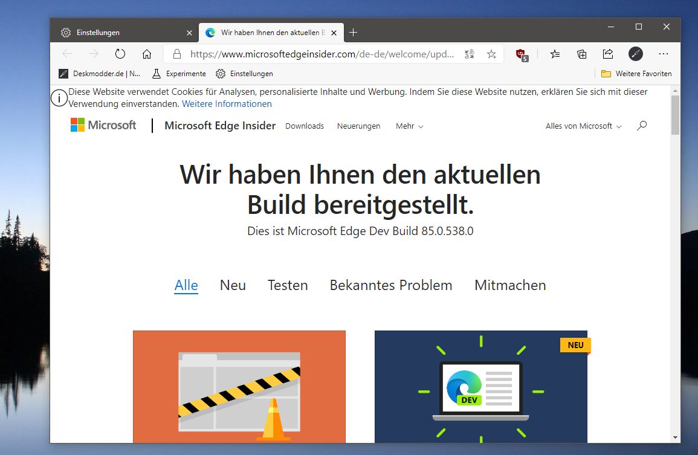Select the Mitmachen filter tab

510,285
